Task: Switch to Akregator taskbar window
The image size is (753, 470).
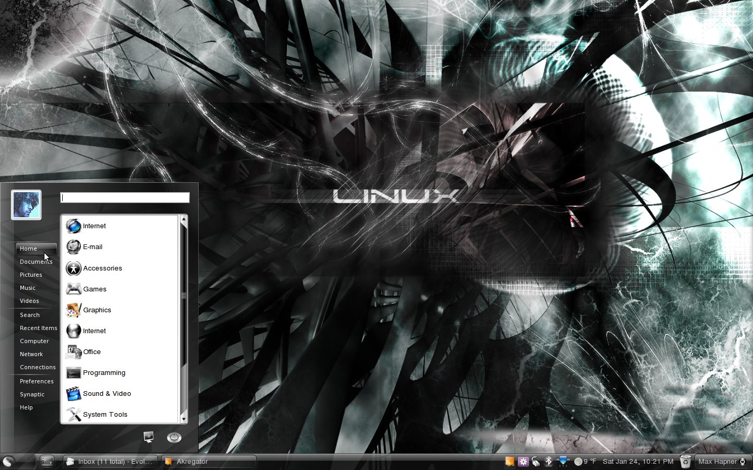Action: [x=209, y=462]
